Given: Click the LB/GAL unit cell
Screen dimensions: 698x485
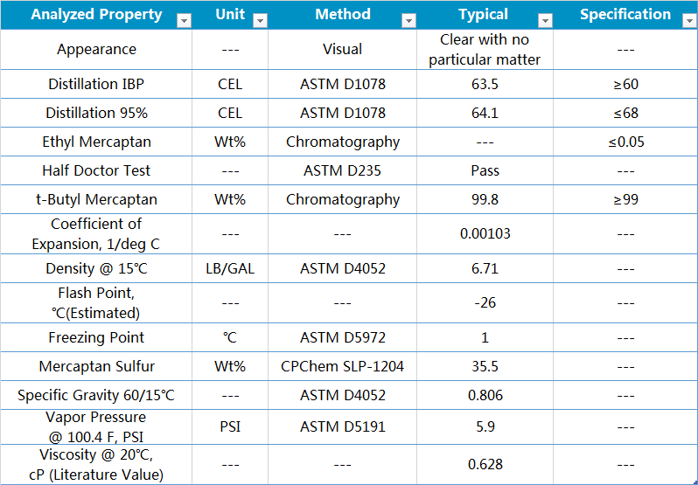Looking at the screenshot, I should point(230,268).
